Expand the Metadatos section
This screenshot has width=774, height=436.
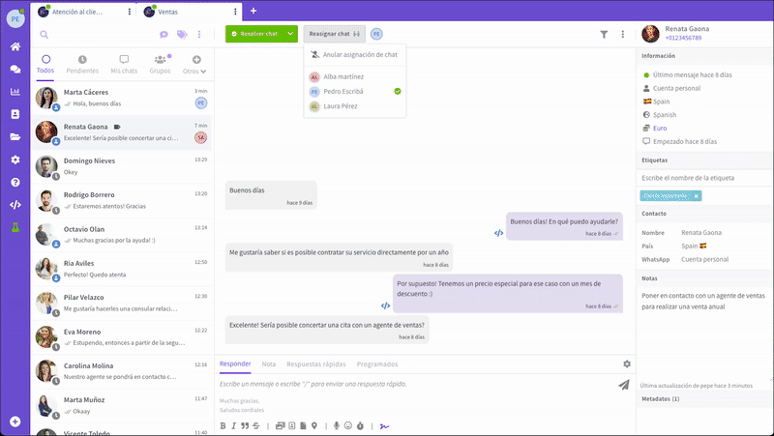(660, 398)
